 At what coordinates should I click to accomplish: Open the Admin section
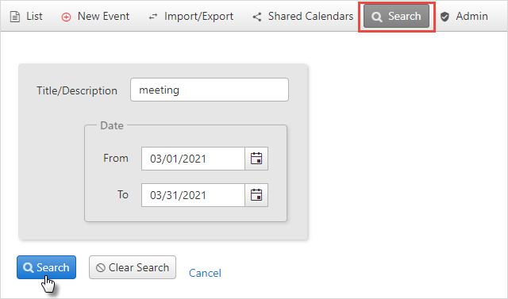point(464,17)
